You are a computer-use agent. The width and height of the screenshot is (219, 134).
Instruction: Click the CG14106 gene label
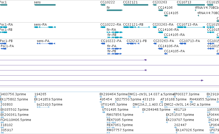[x=165, y=7]
